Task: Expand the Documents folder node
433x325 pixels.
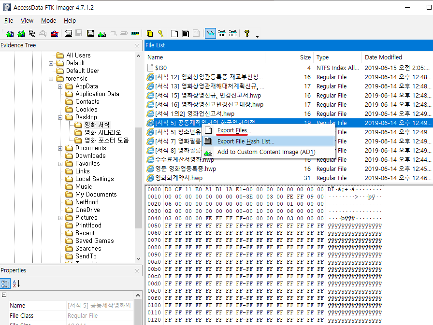Action: click(x=60, y=148)
